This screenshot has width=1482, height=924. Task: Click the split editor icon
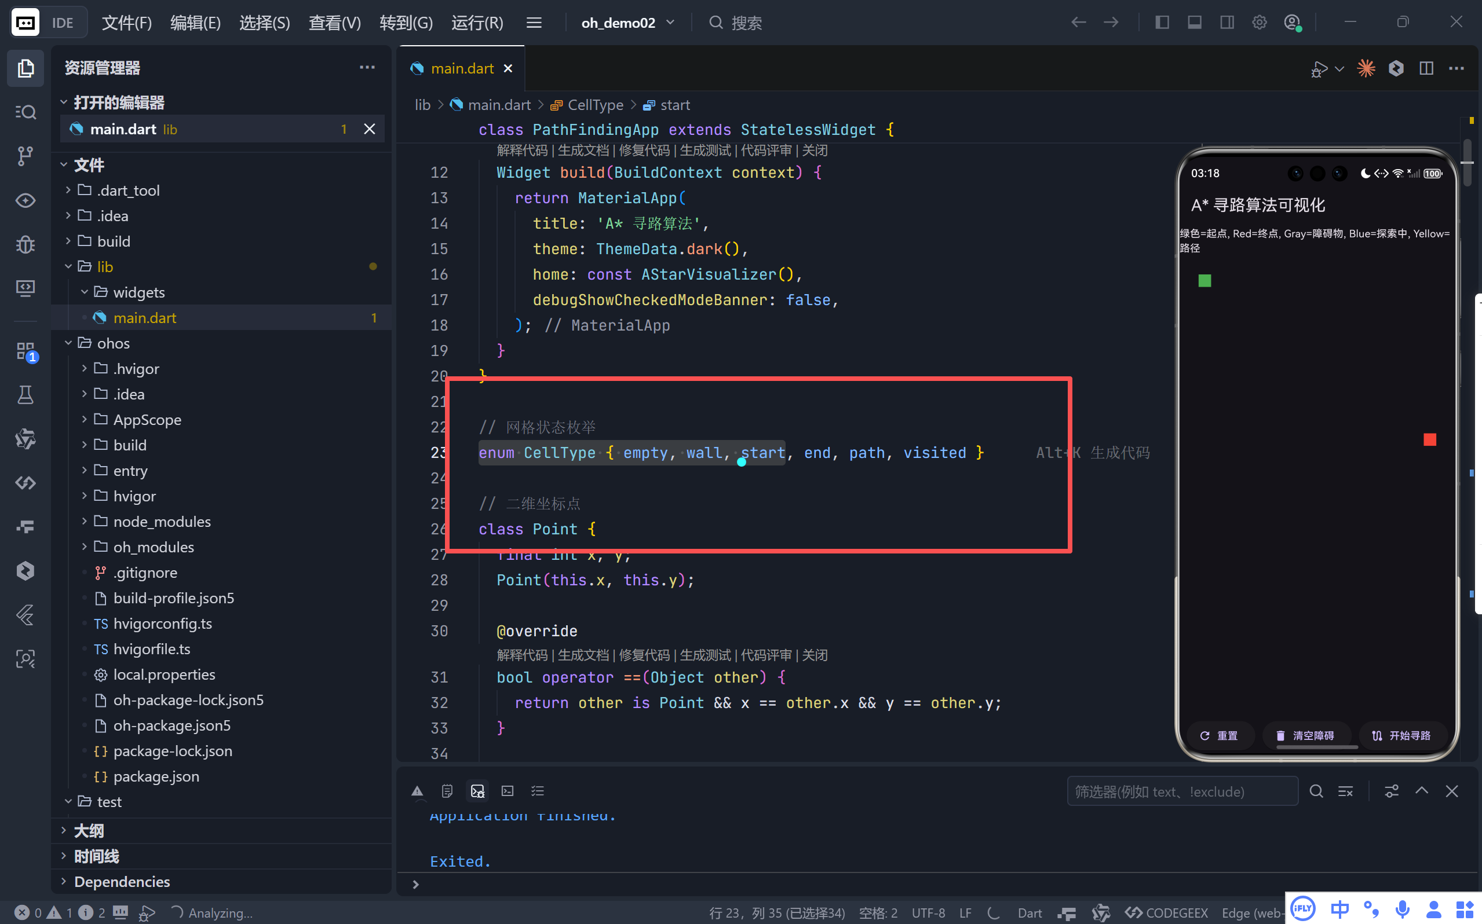pyautogui.click(x=1426, y=68)
